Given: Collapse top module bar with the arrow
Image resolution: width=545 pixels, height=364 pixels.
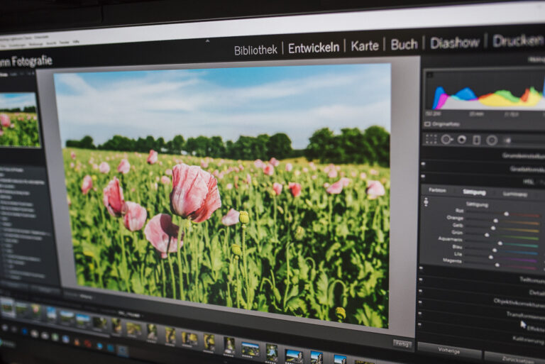Looking at the screenshot, I should (x=207, y=40).
